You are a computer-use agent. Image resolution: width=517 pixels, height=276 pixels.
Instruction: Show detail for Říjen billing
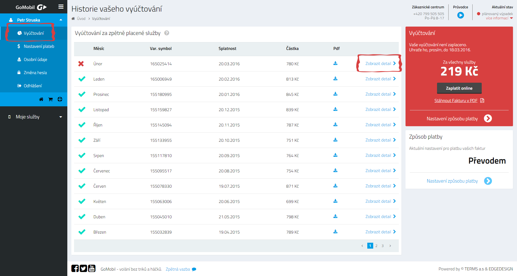380,125
